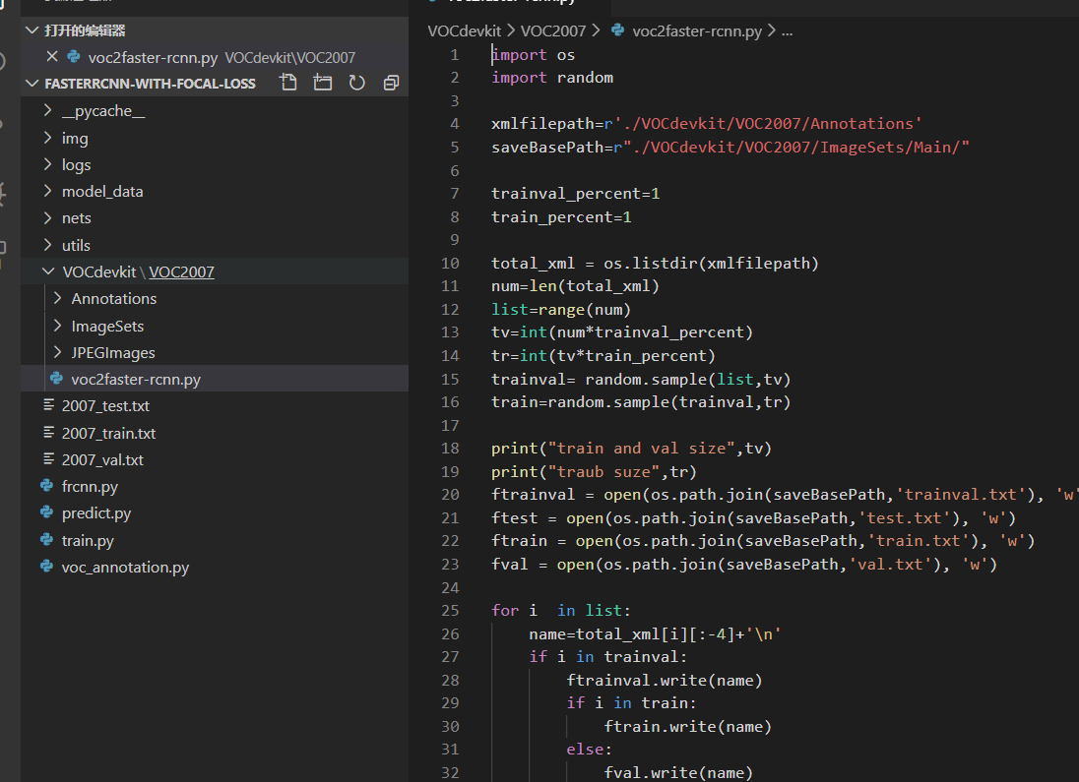Select voc2faster-rcnn.py in the file tree
Screen dimensions: 1079x782
215,379
